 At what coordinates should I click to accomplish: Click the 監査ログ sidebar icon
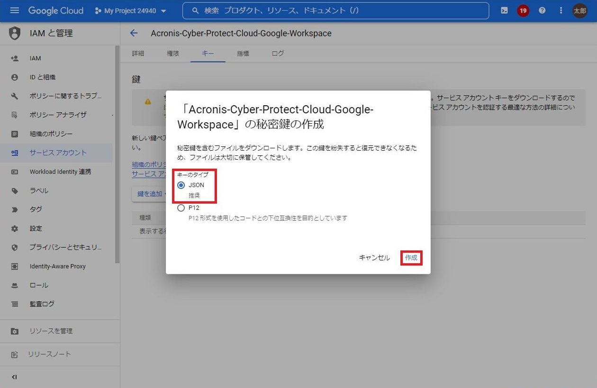[x=15, y=304]
